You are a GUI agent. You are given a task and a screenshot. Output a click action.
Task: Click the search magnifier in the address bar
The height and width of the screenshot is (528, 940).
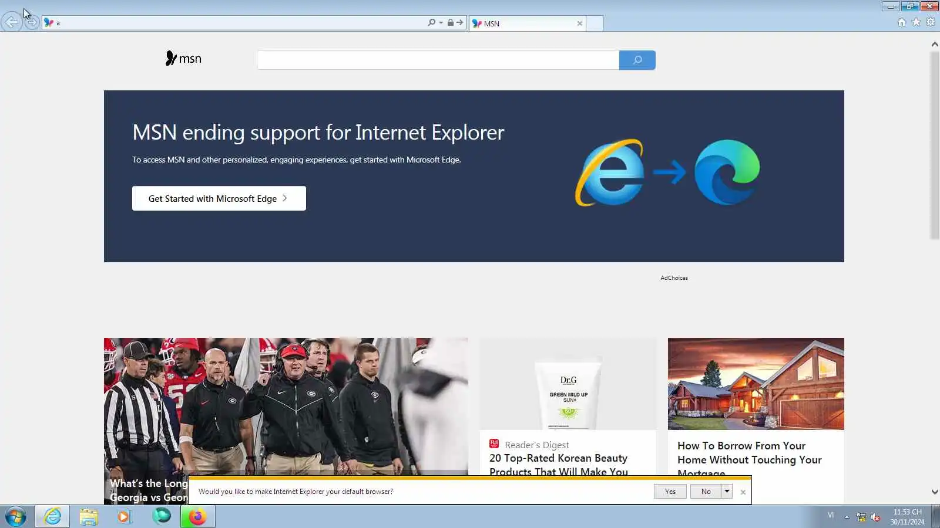click(x=432, y=22)
